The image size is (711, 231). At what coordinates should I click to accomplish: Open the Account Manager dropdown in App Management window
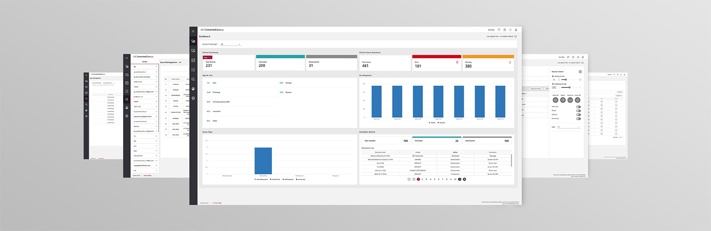coord(108,83)
